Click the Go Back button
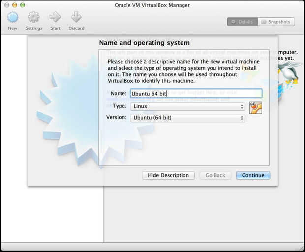The image size is (305, 252). 215,175
